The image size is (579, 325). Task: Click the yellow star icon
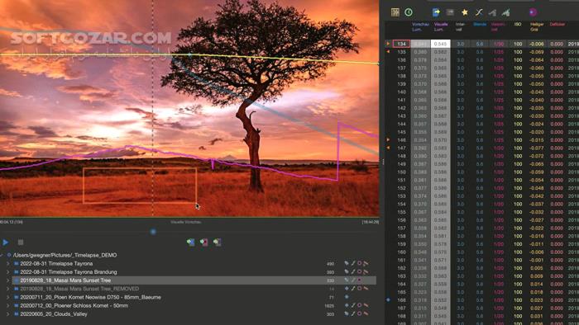pyautogui.click(x=465, y=12)
